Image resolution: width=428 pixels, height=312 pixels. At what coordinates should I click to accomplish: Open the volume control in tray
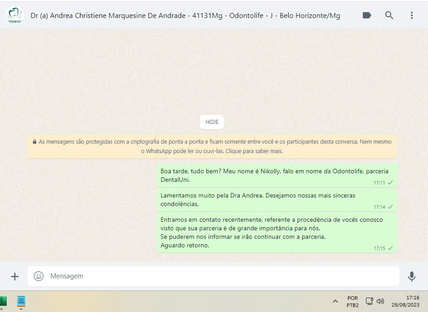(380, 301)
